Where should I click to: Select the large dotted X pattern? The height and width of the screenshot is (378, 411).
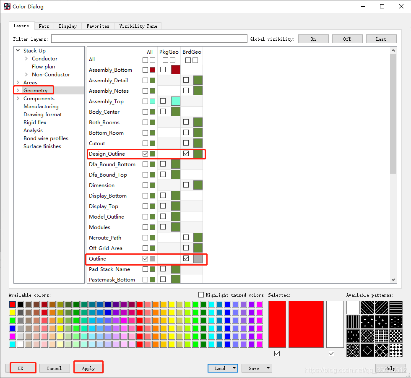click(x=382, y=350)
